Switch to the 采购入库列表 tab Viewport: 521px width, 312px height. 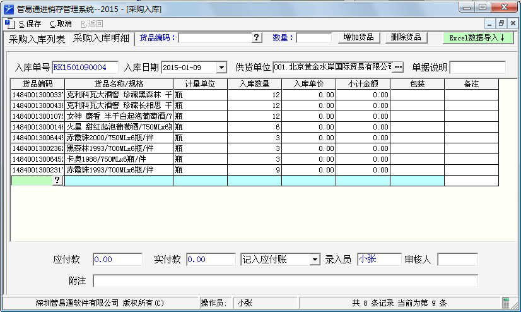37,39
